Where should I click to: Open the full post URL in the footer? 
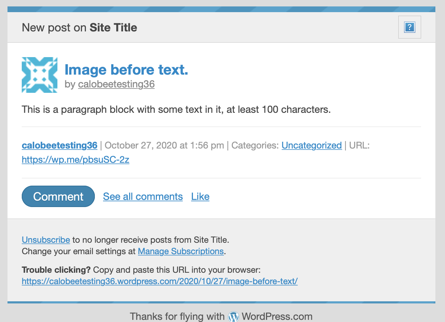pyautogui.click(x=159, y=281)
